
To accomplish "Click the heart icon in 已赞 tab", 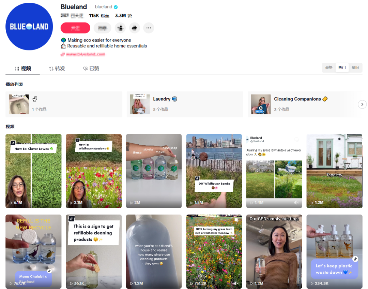I will [x=86, y=69].
